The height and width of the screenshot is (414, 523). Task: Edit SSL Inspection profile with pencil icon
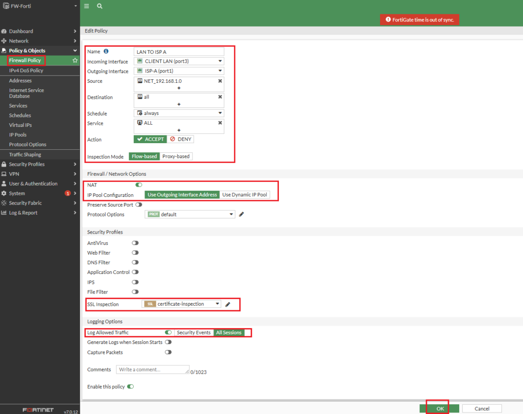[228, 304]
